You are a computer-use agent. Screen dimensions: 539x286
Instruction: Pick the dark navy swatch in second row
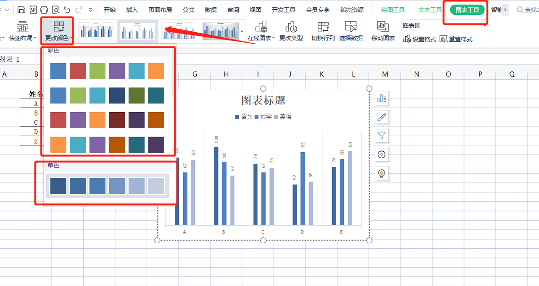tap(117, 96)
